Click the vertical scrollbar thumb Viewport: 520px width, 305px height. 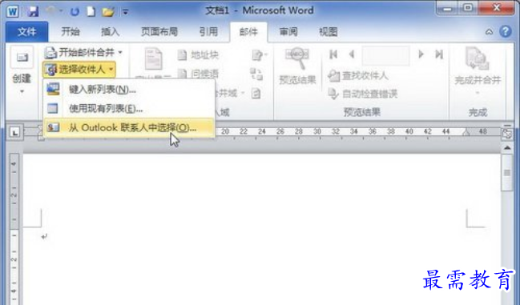[507, 173]
